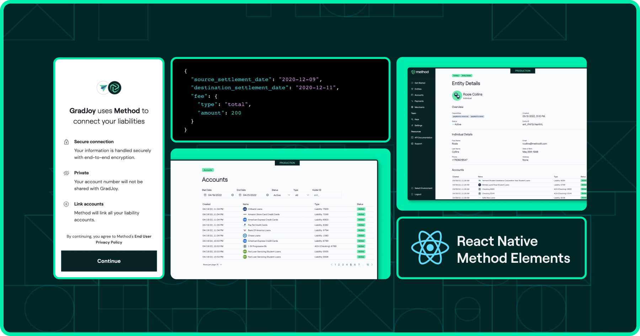Image resolution: width=640 pixels, height=336 pixels.
Task: Open the End User agreement link
Action: click(143, 236)
